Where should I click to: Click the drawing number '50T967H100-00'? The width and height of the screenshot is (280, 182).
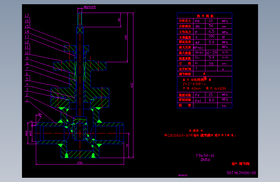click(241, 173)
